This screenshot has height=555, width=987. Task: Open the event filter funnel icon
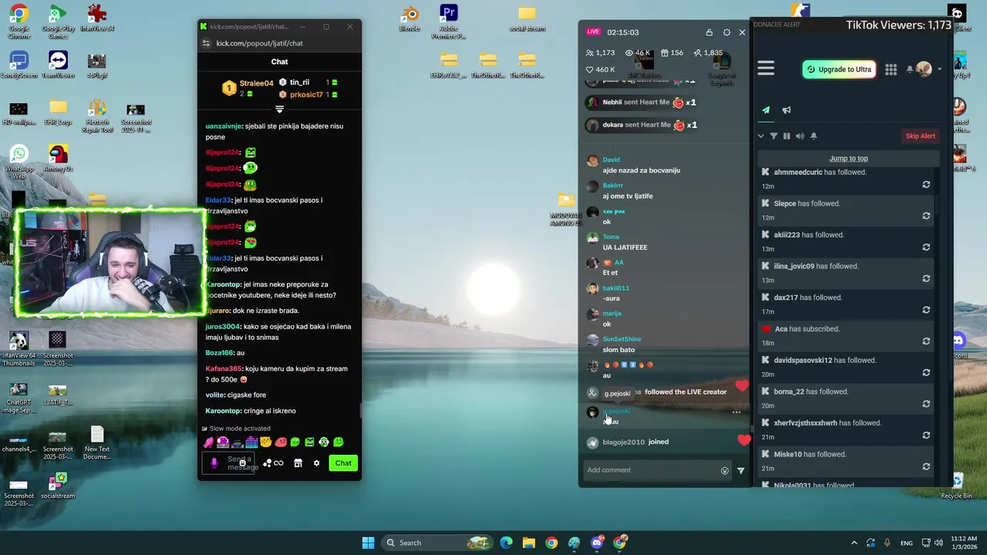tap(773, 136)
